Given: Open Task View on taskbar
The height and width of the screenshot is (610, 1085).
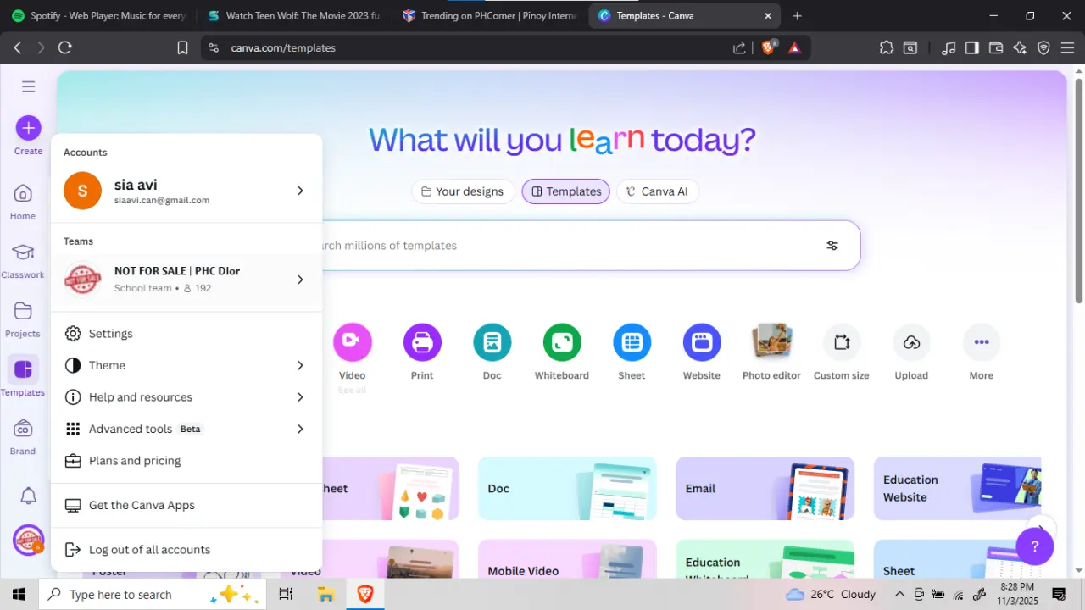Looking at the screenshot, I should point(286,594).
